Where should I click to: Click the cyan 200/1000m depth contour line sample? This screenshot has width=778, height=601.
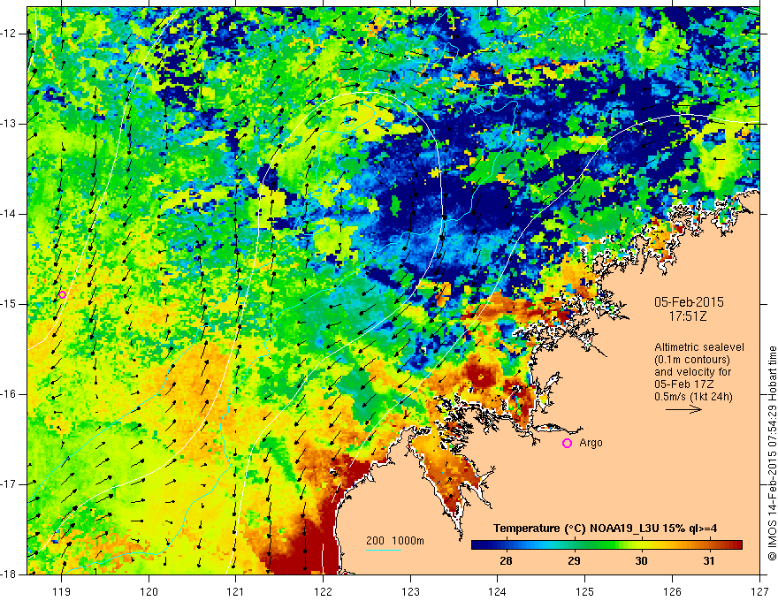[384, 550]
